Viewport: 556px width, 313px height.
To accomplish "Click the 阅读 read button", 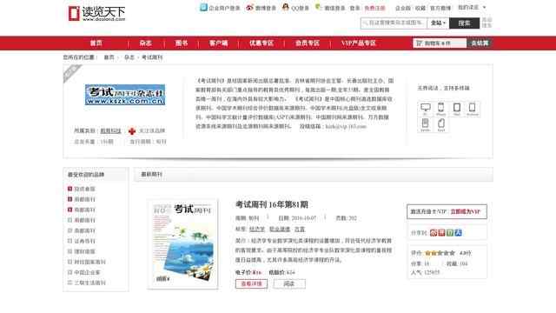I will tap(289, 283).
